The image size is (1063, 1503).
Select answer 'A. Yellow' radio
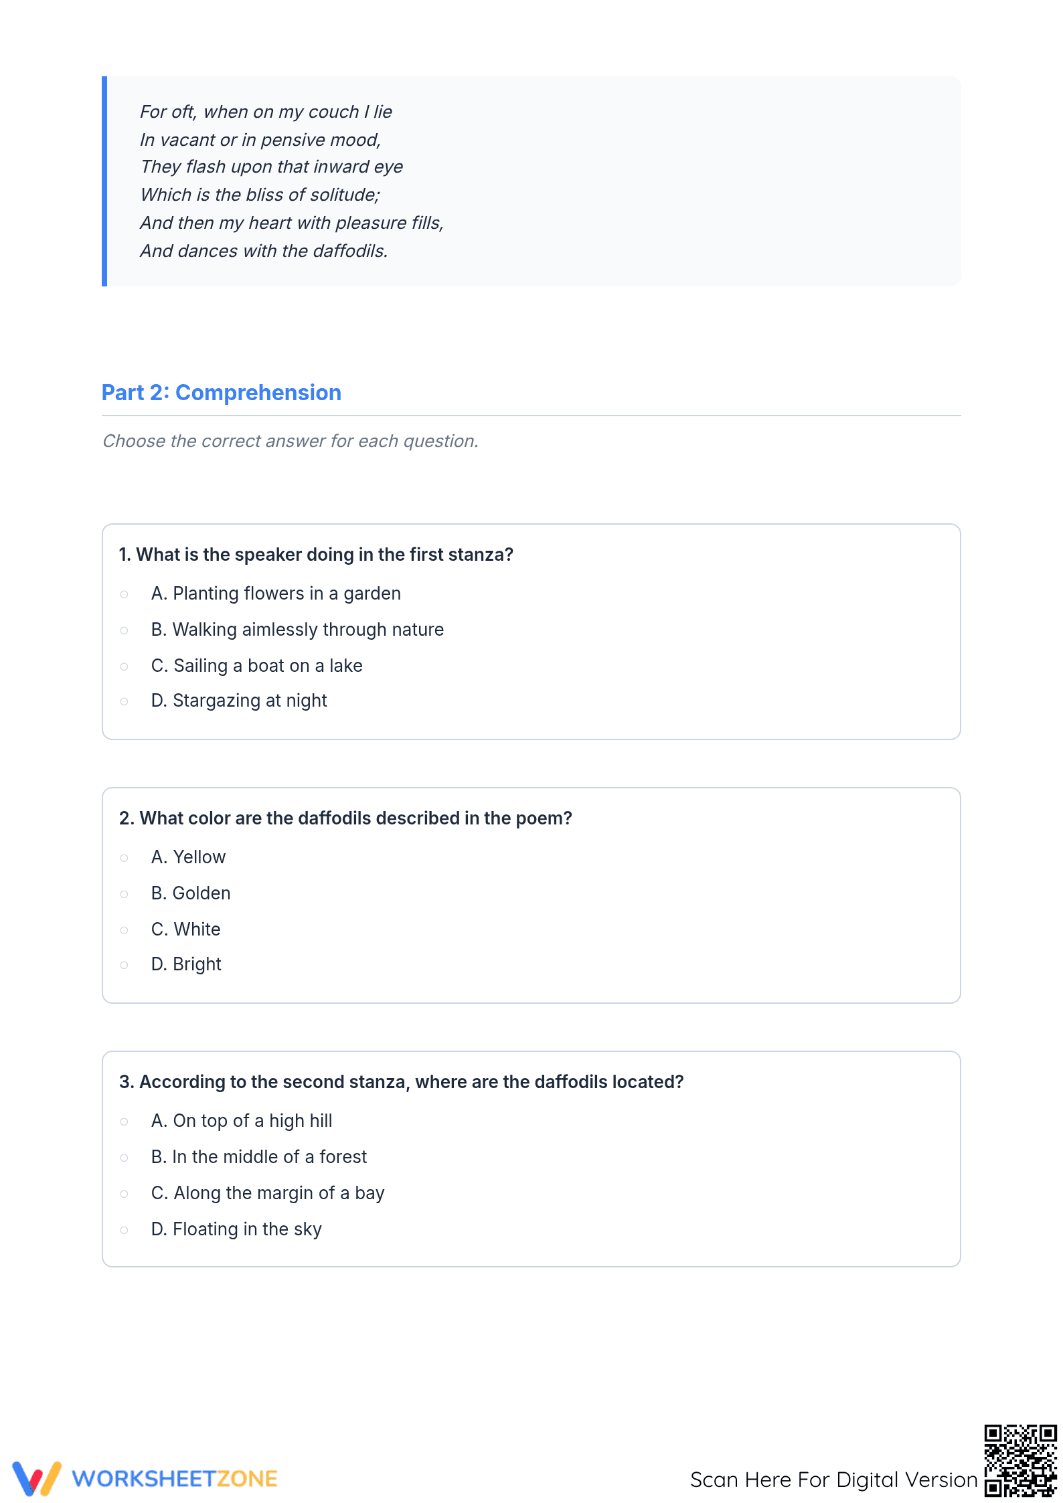coord(124,858)
